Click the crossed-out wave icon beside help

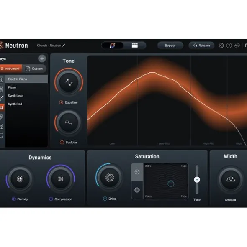[237, 46]
